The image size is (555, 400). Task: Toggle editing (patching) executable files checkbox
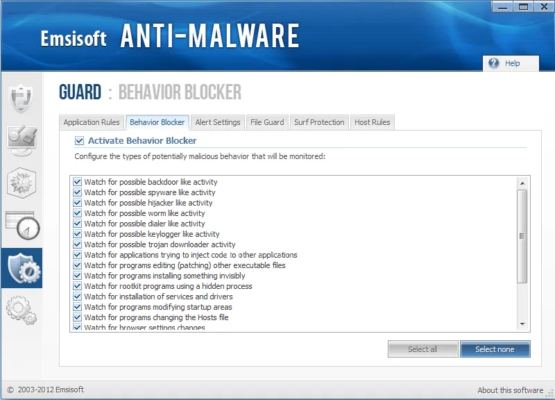tap(77, 265)
